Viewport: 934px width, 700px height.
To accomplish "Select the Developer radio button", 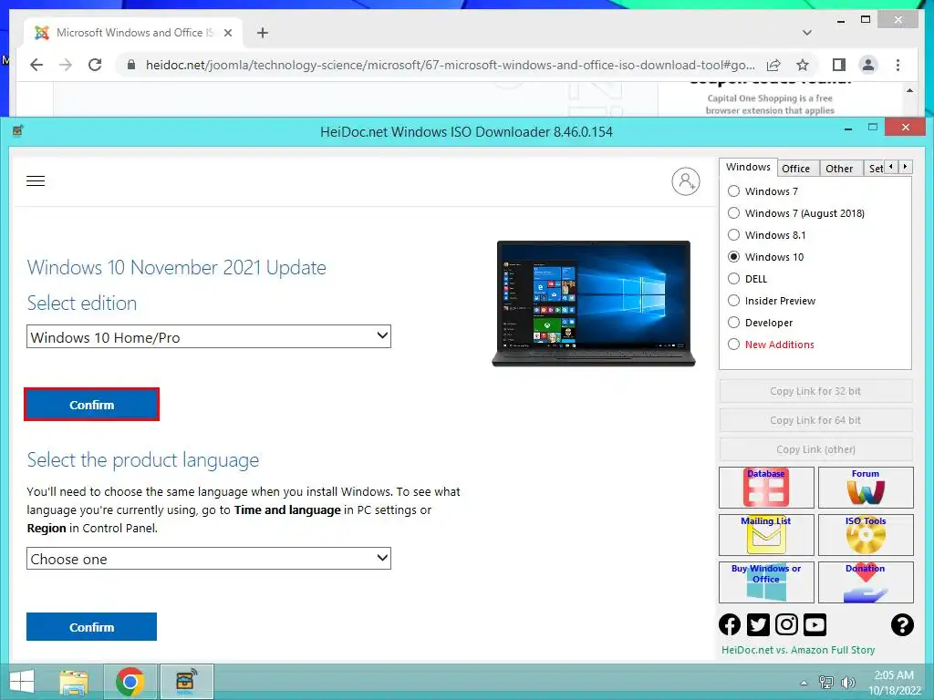I will (734, 323).
